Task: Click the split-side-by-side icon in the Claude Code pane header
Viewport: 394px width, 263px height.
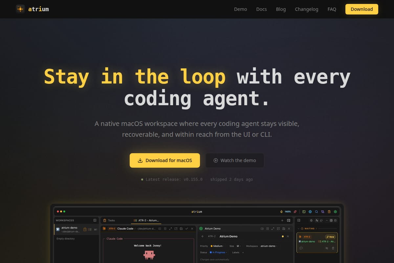Action: (160, 228)
